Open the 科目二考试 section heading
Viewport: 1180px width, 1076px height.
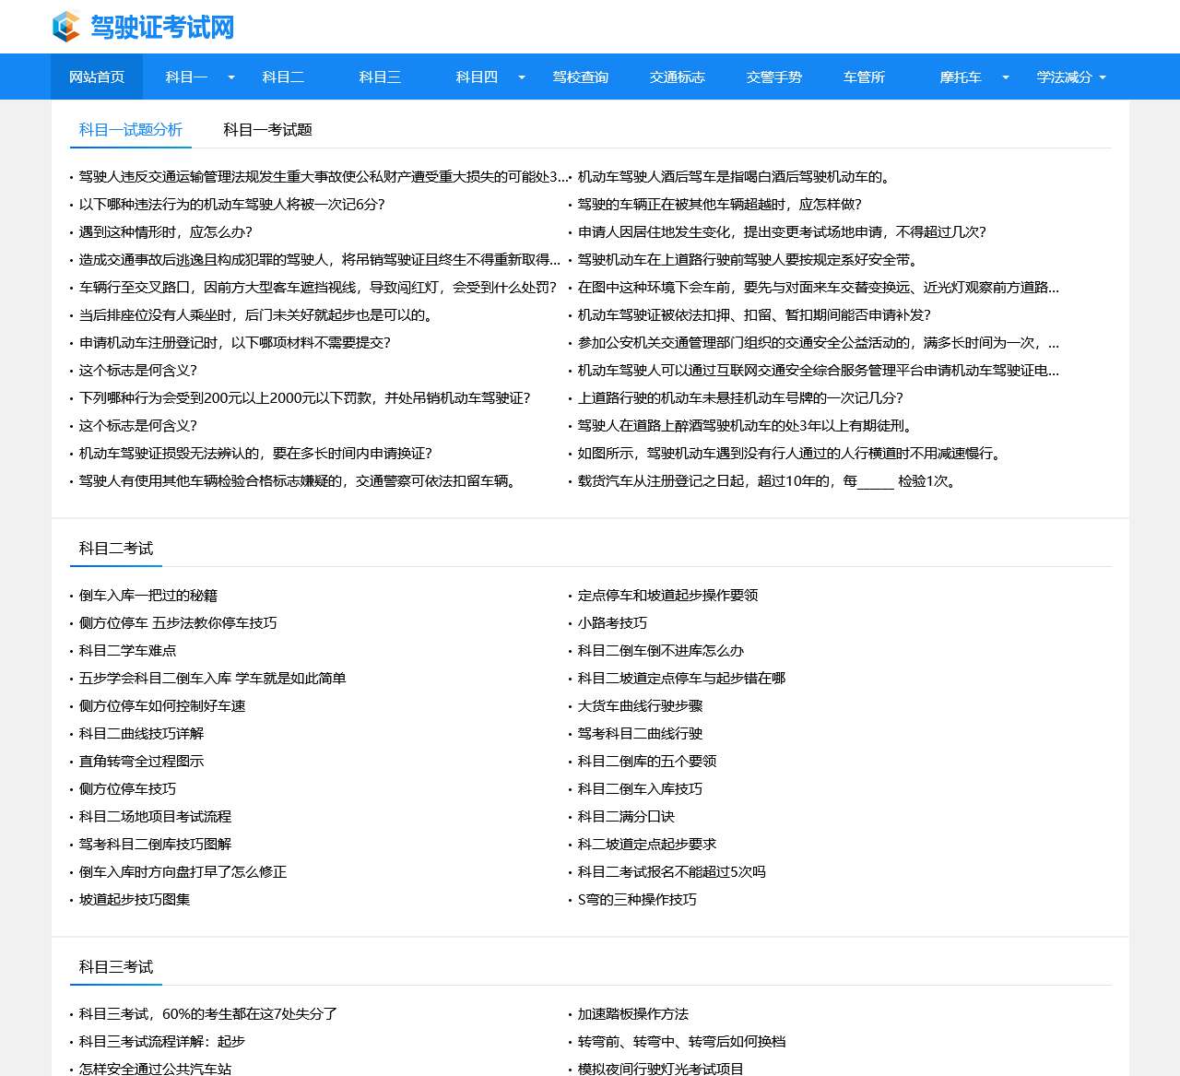[x=116, y=549]
